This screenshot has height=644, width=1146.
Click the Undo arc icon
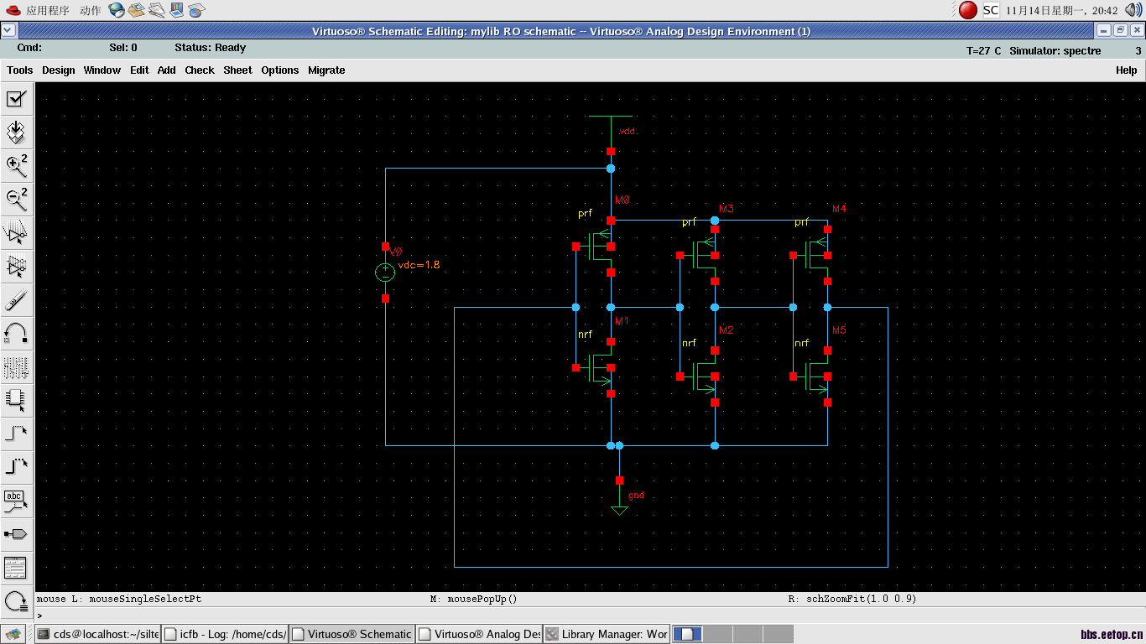16,334
